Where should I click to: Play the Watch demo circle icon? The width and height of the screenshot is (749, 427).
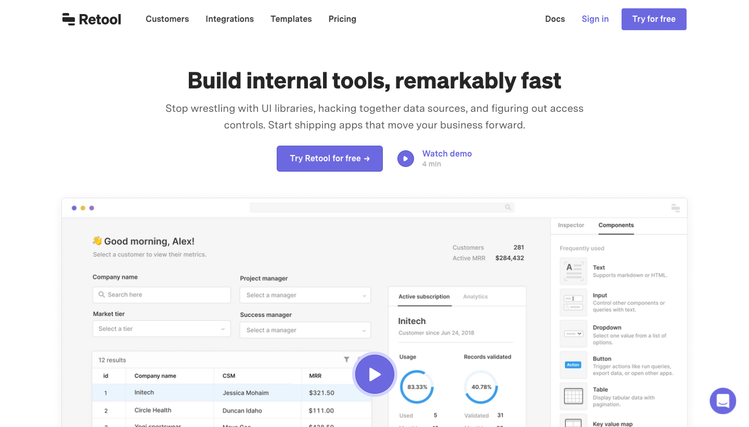[406, 159]
